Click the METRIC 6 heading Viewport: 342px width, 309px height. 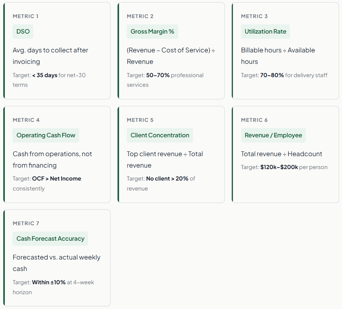(254, 120)
